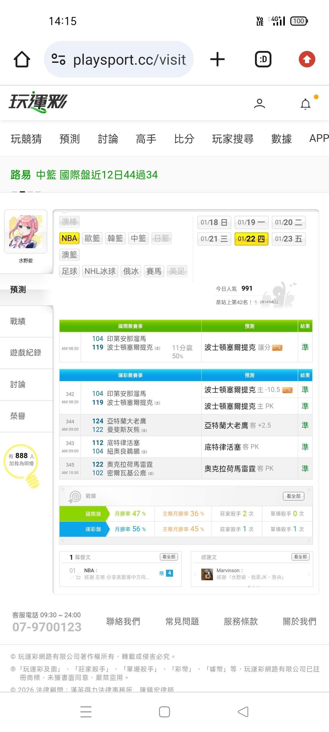Screen dimensions: 329x732
Task: Open 數據 navigation item
Action: [281, 139]
